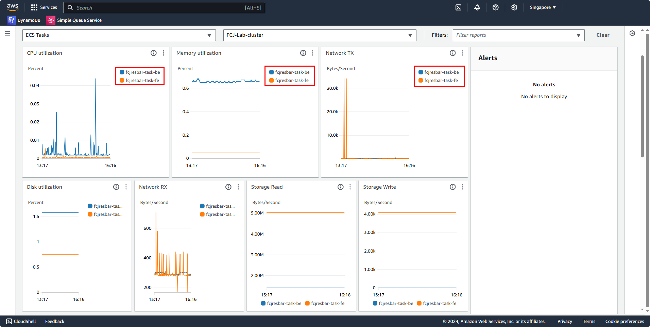650x327 pixels.
Task: Toggle fcjresbar-task-fe legend in Storage Read
Action: (325, 304)
